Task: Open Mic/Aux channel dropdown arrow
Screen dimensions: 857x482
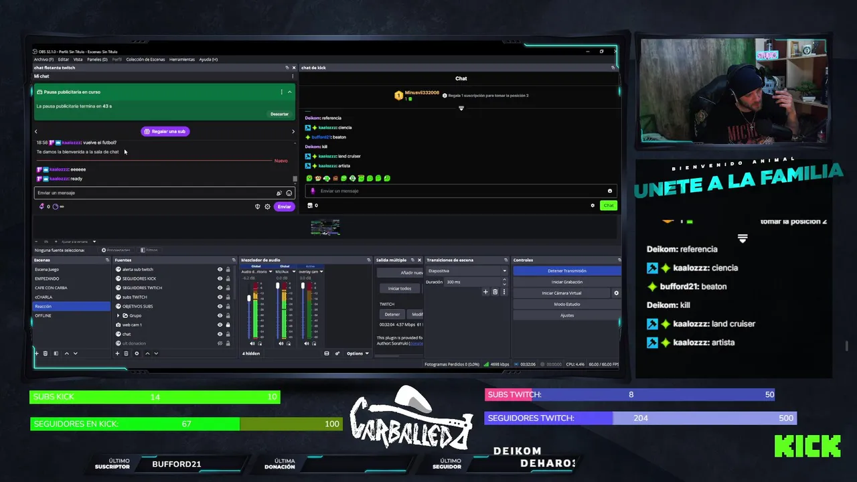Action: (x=294, y=272)
